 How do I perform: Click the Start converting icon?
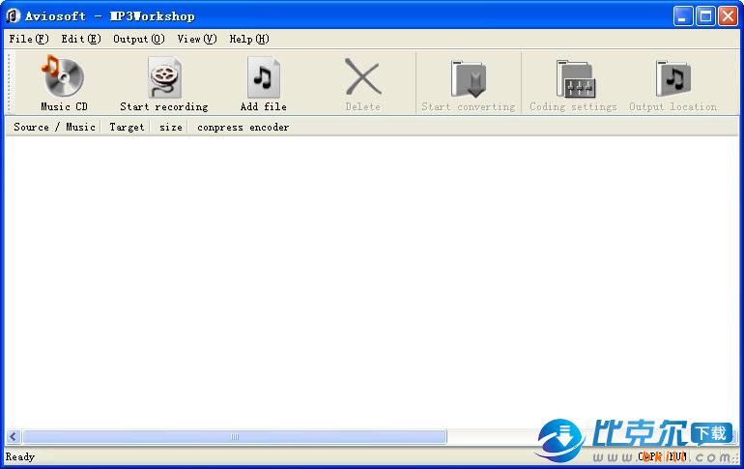tap(468, 78)
